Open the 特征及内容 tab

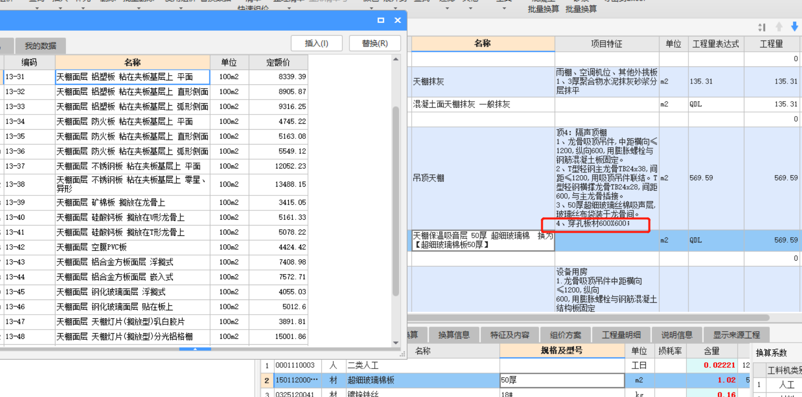click(510, 335)
